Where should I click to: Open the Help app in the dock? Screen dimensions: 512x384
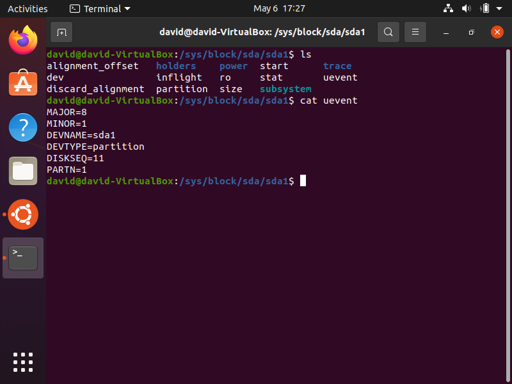pos(23,127)
